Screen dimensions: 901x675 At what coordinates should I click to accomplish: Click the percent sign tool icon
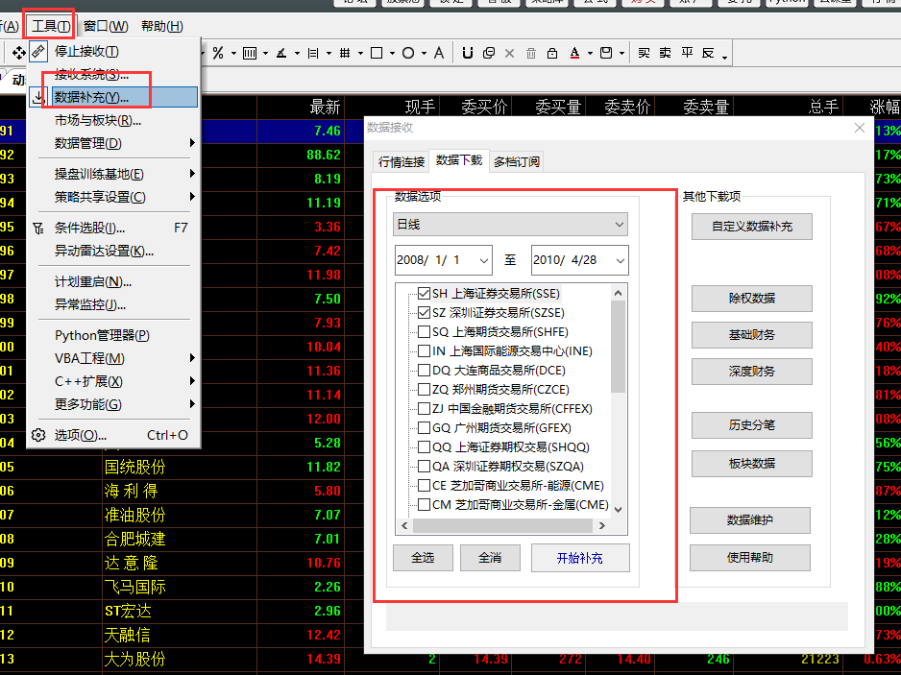[x=218, y=53]
